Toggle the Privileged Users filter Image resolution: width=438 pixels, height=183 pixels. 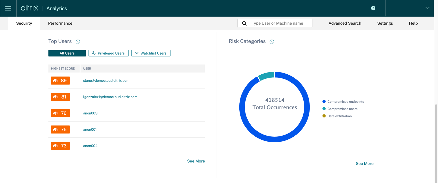coord(108,53)
